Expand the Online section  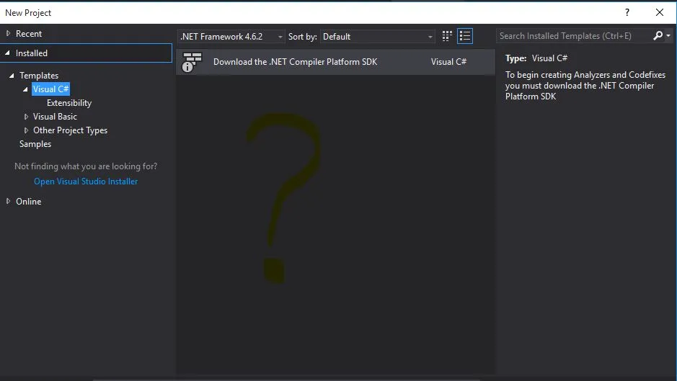(8, 201)
